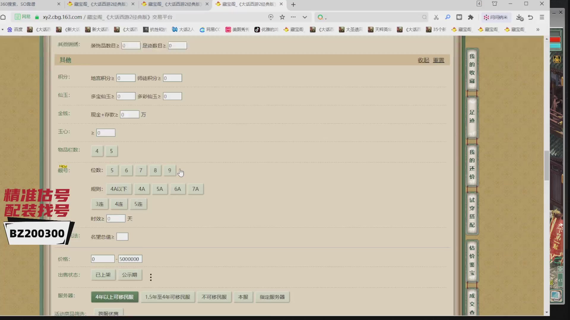Toggle the 4年以上可移民服 server filter

(115, 297)
